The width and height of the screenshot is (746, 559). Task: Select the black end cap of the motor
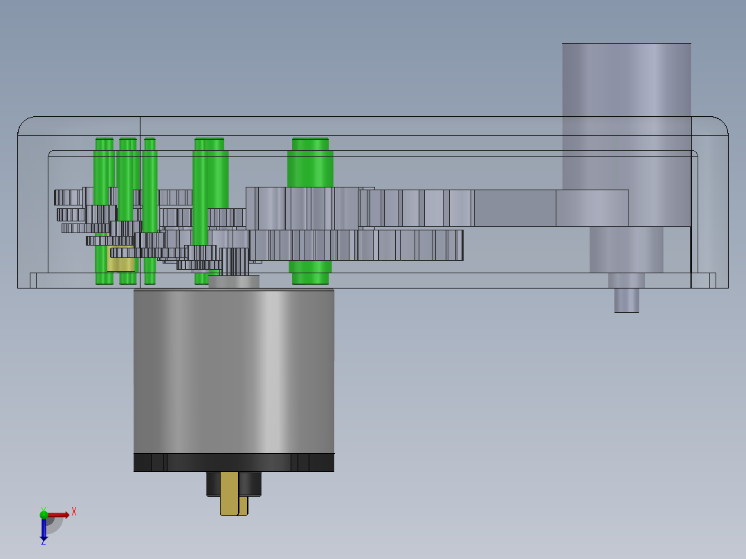click(234, 462)
